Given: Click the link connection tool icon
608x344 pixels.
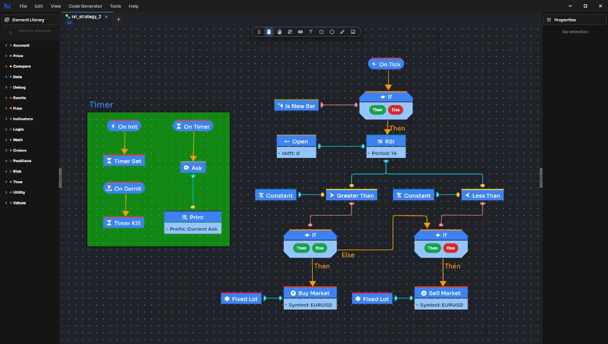Looking at the screenshot, I should [300, 32].
